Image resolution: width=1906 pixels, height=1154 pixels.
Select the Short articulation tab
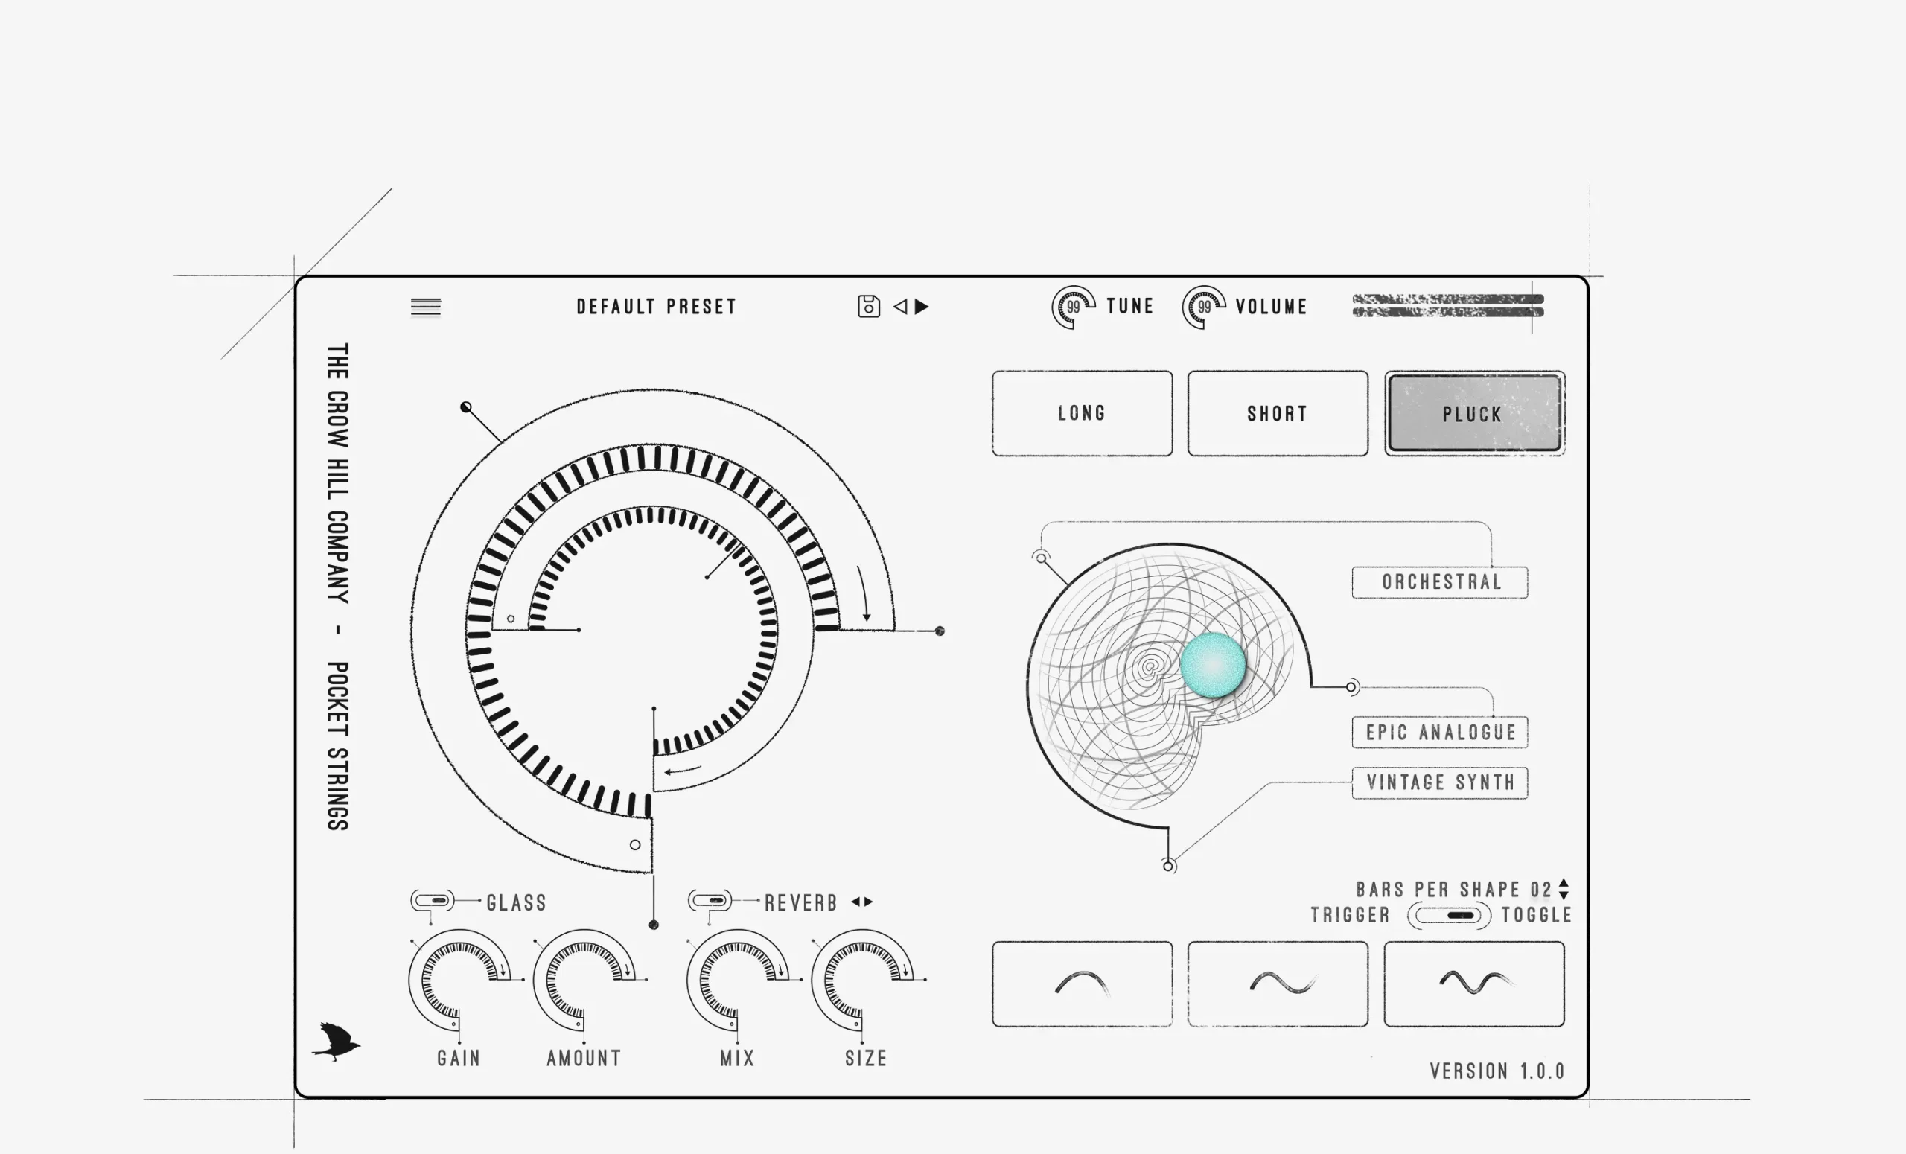point(1277,413)
